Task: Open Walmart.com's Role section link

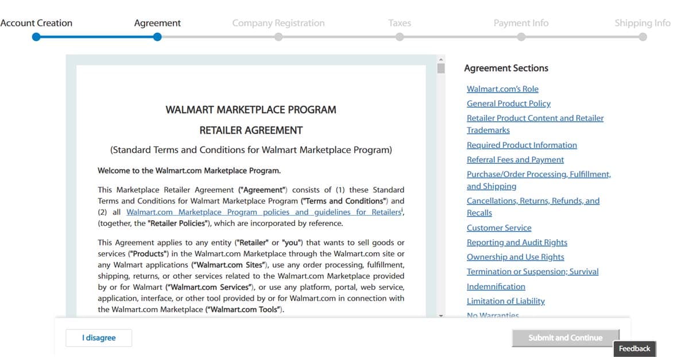Action: [x=502, y=89]
